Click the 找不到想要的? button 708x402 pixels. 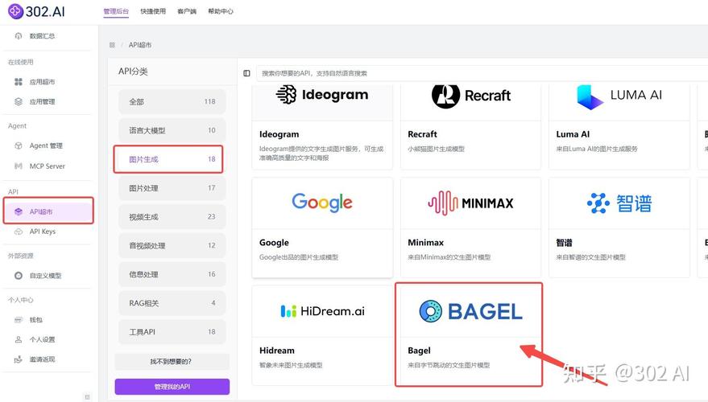pyautogui.click(x=172, y=362)
